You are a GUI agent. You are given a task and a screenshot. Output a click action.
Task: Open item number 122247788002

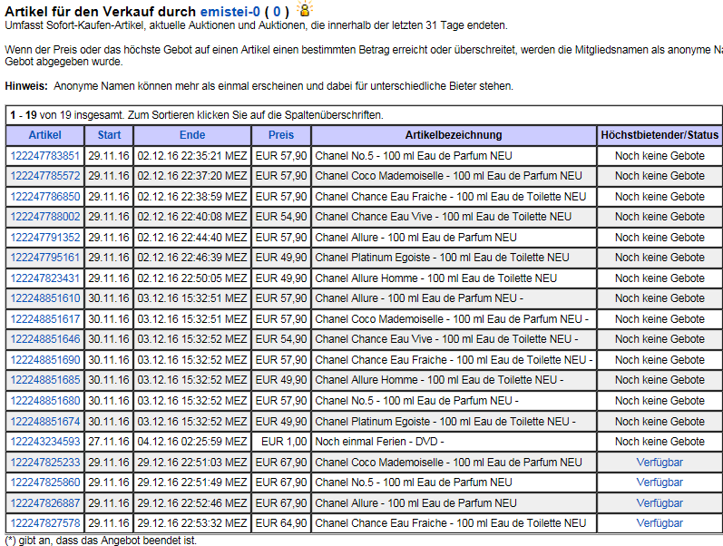coord(45,216)
